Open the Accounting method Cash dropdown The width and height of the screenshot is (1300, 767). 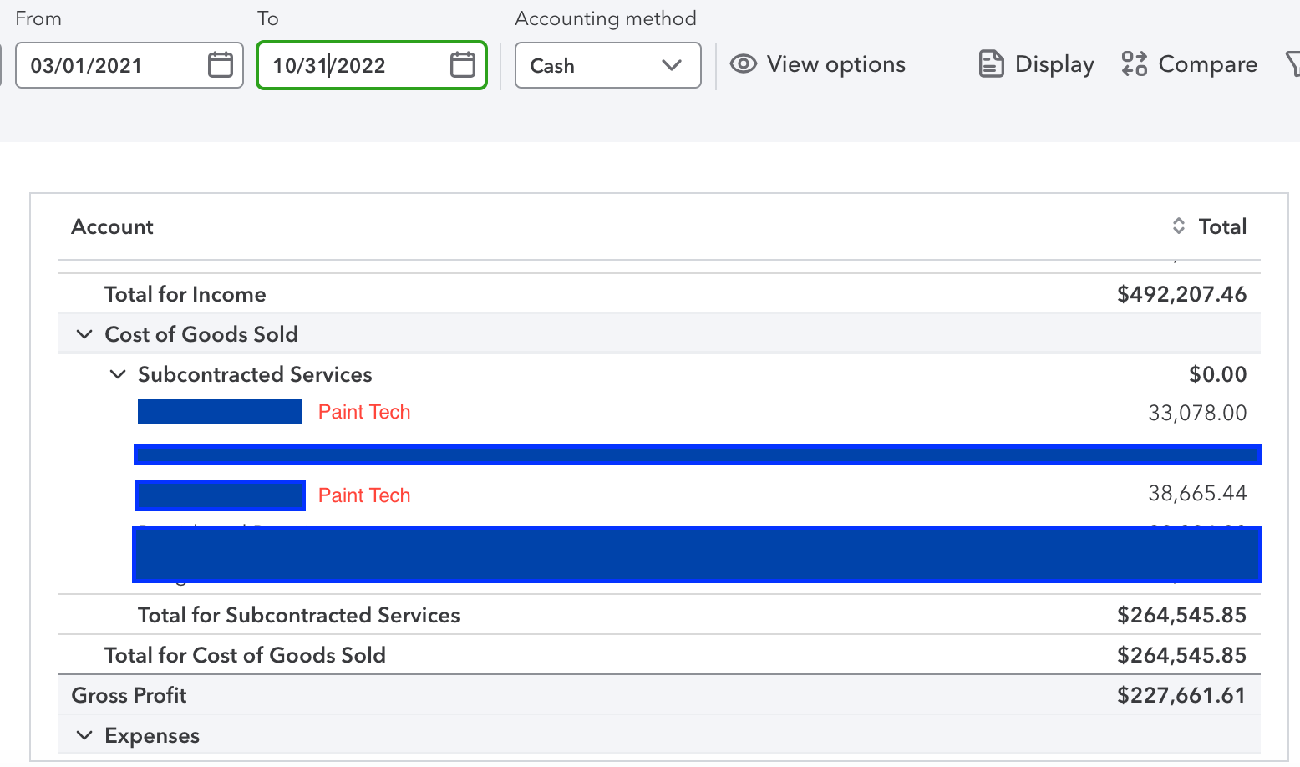(608, 65)
